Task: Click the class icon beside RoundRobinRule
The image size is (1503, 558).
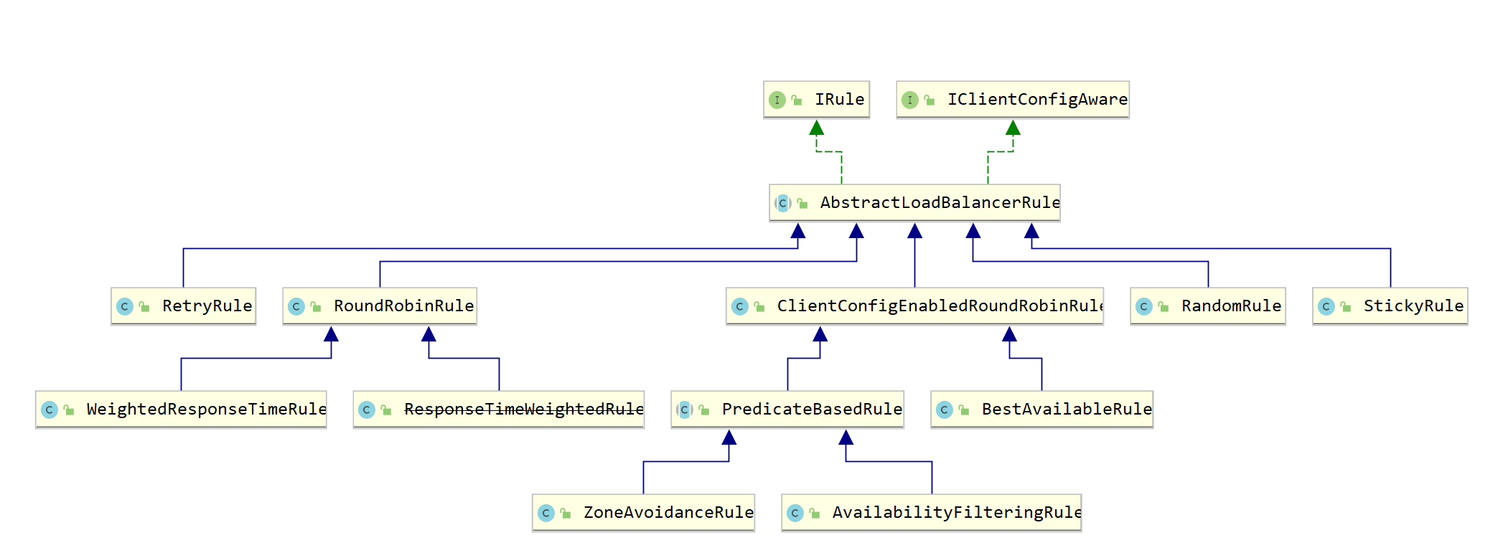Action: click(296, 306)
